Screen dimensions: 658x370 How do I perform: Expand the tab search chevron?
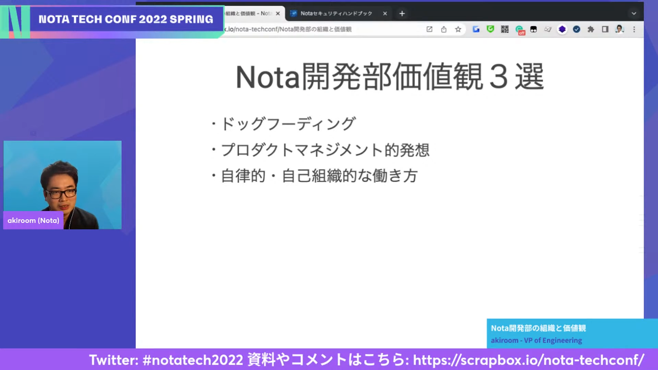[x=634, y=13]
